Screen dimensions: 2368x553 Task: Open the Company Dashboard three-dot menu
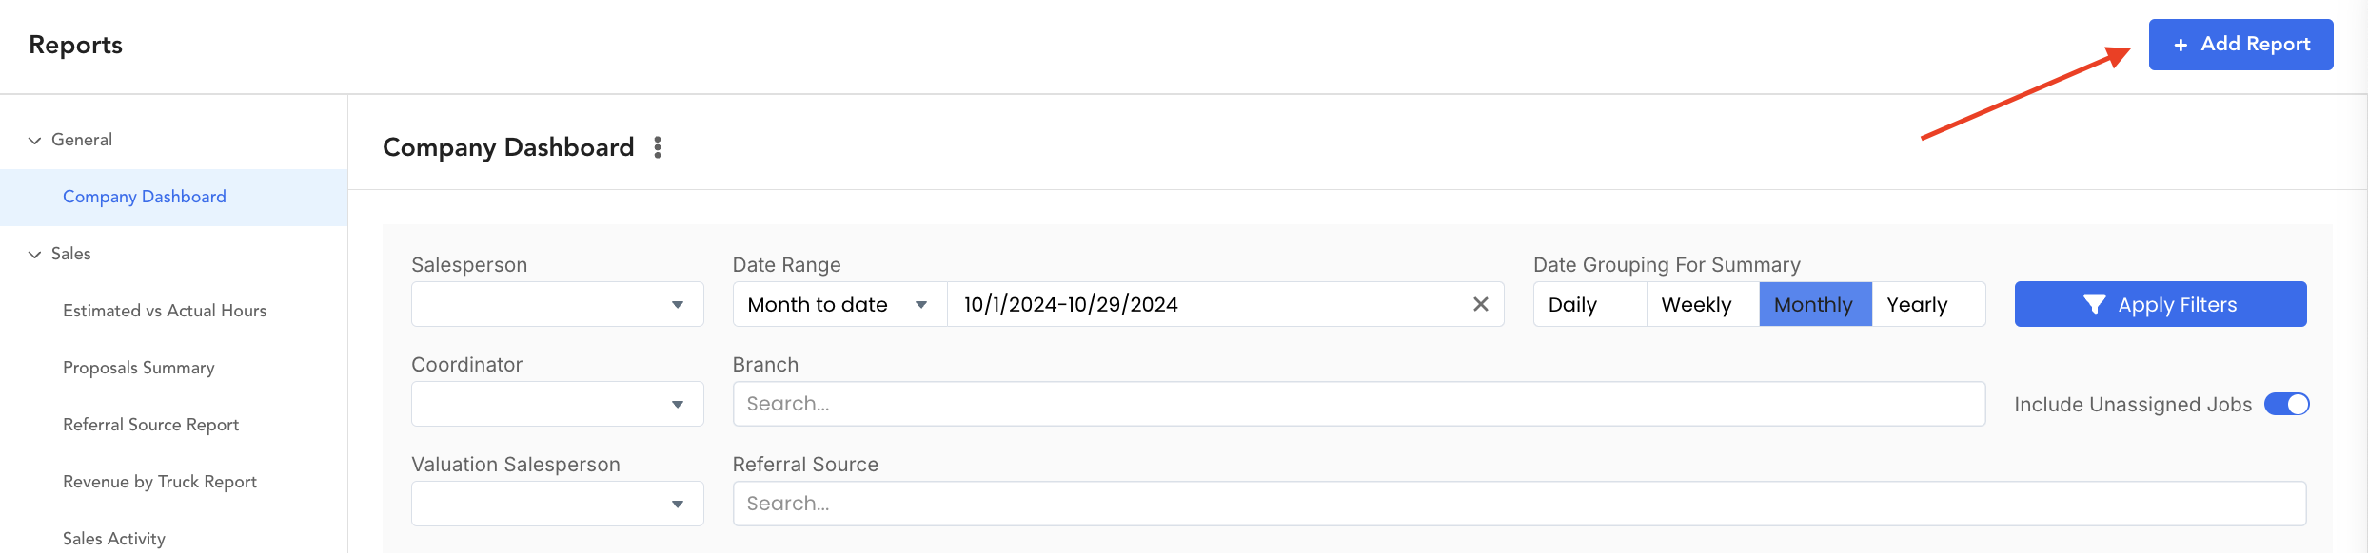tap(658, 147)
